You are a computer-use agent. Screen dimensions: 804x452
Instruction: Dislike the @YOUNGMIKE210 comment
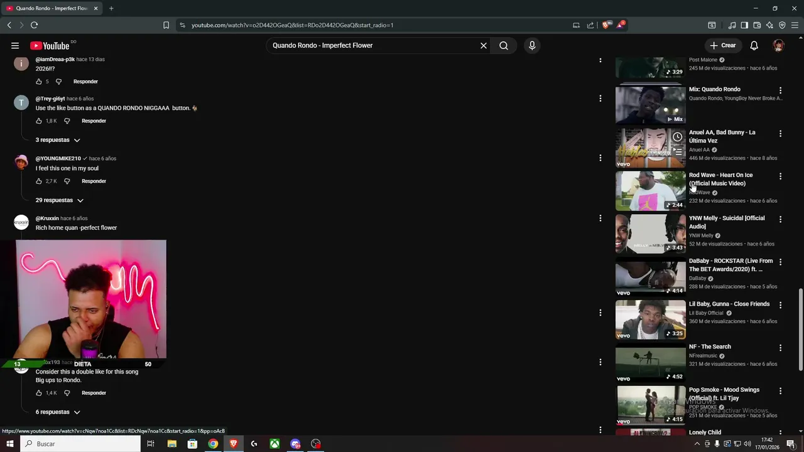click(x=67, y=181)
